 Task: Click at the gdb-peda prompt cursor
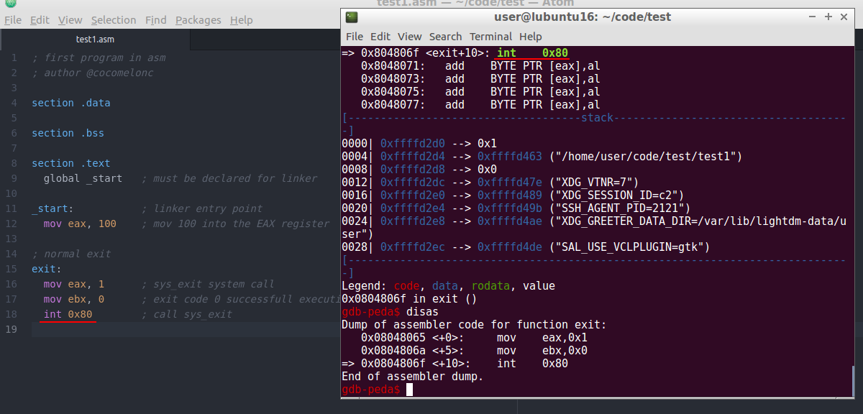coord(409,390)
